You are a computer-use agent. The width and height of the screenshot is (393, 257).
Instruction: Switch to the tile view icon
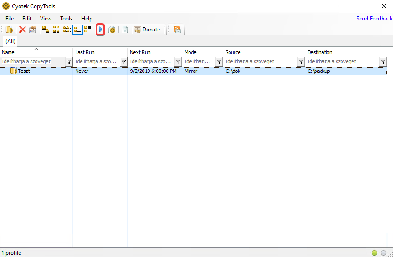point(88,30)
